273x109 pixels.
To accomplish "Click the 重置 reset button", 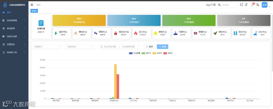I will (149, 47).
